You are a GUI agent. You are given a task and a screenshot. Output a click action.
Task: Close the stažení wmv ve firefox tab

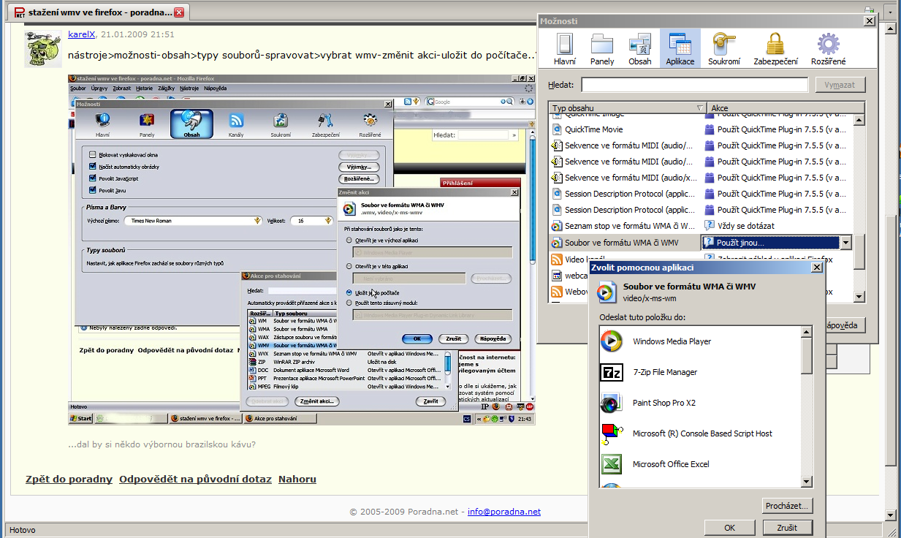click(179, 12)
